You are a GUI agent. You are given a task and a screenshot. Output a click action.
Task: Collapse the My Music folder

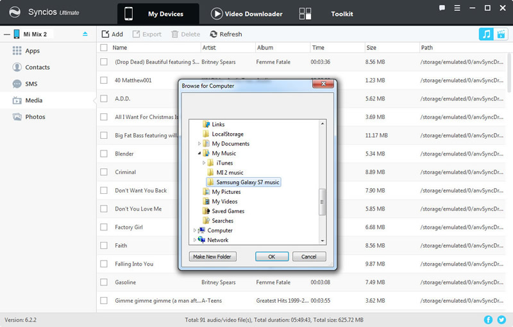pos(199,153)
